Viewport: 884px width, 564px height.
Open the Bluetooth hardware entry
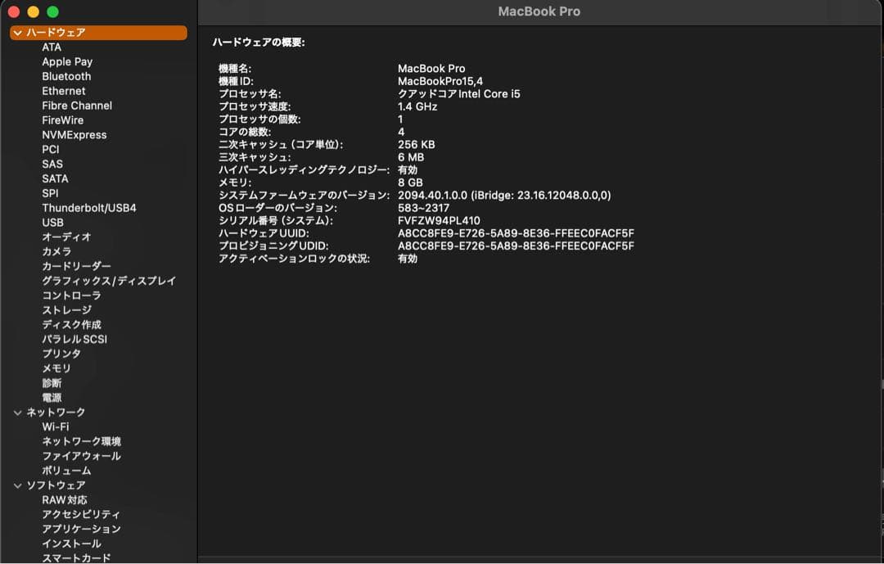(x=66, y=77)
